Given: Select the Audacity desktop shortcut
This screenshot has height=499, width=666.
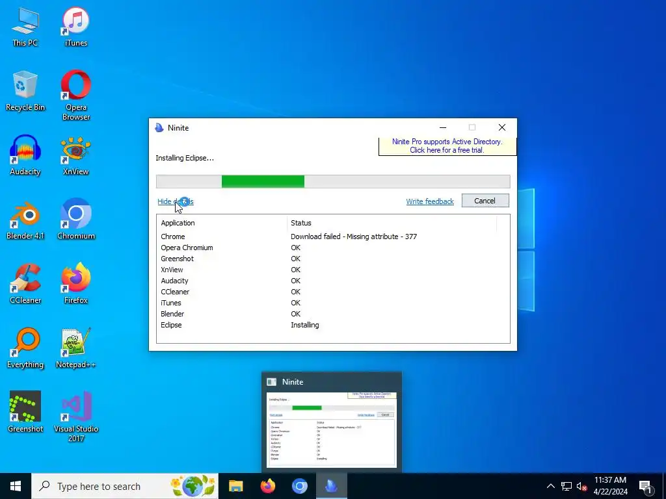Looking at the screenshot, I should click(x=25, y=155).
